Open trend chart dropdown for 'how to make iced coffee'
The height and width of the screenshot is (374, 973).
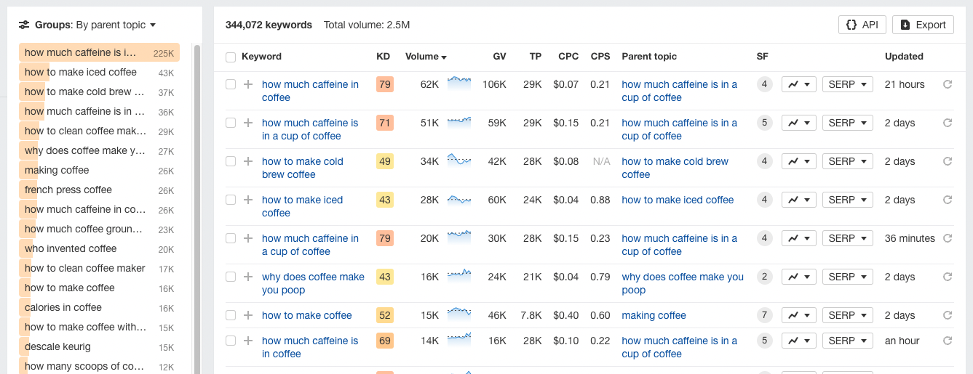pyautogui.click(x=799, y=200)
